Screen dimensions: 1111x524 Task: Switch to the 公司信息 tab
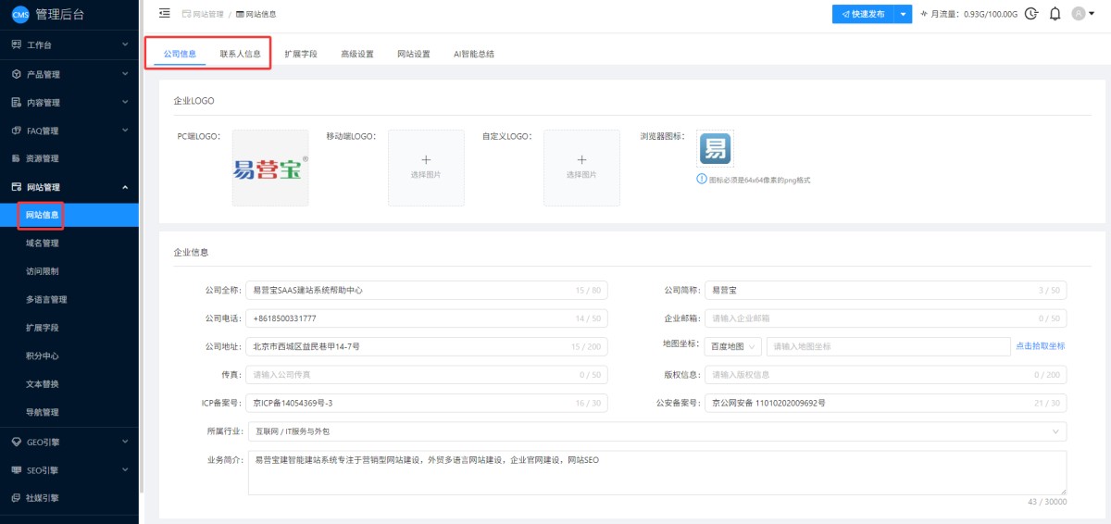pos(180,54)
